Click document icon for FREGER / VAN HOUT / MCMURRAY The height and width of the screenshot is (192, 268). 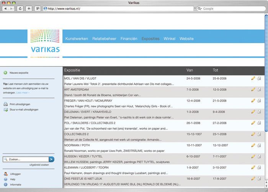(259, 100)
